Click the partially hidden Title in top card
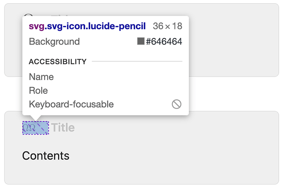The height and width of the screenshot is (191, 284). (60, 15)
